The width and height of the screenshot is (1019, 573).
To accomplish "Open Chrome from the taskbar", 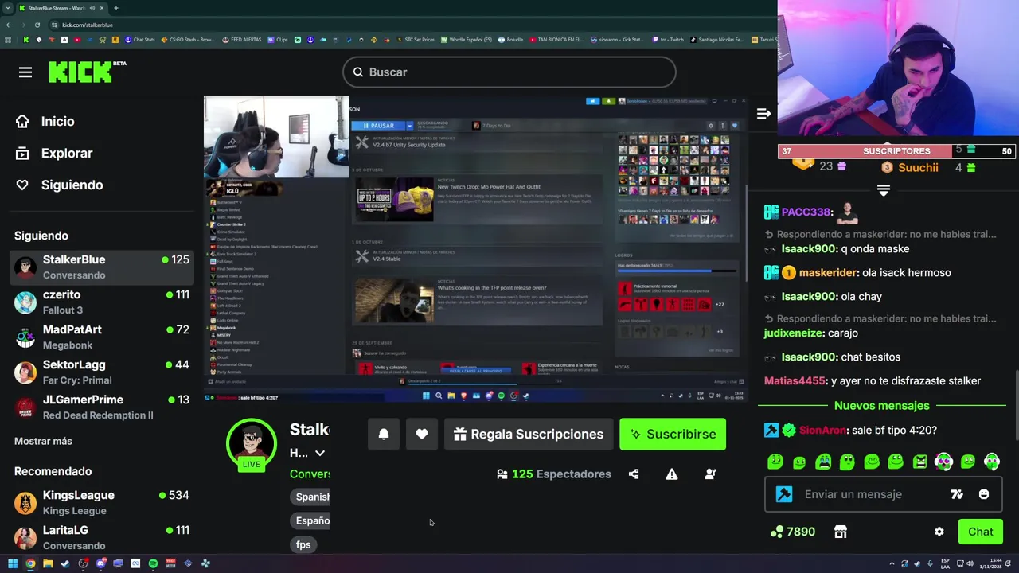I will [30, 563].
